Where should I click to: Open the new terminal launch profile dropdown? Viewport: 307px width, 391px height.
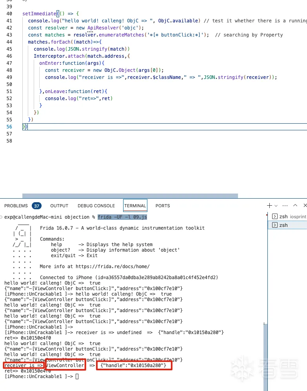tap(276, 206)
